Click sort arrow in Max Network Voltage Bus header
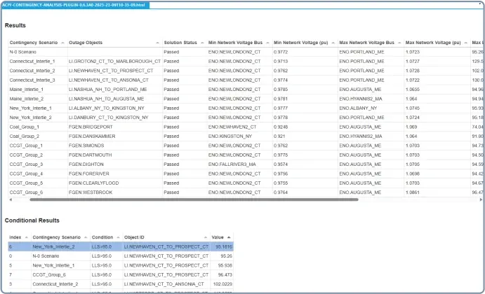 coord(398,43)
